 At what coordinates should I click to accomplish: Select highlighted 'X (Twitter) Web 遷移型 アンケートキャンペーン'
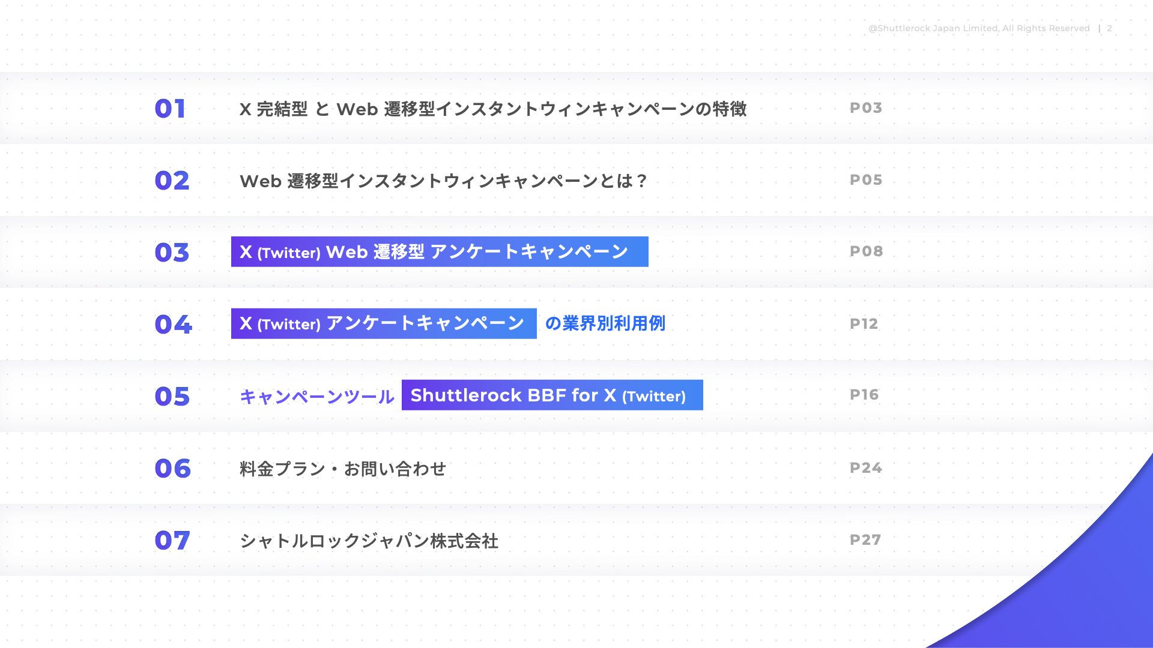tap(440, 251)
